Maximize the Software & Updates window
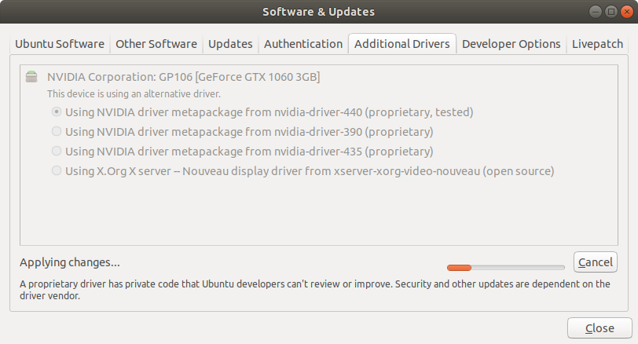The image size is (638, 344). (610, 12)
